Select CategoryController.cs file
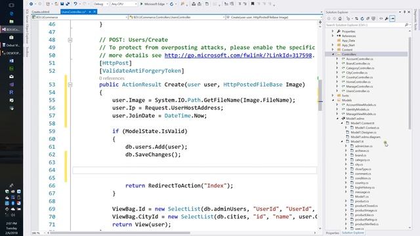 click(360, 68)
